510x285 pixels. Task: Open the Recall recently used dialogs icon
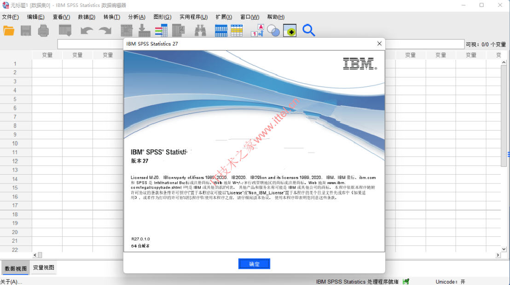65,30
